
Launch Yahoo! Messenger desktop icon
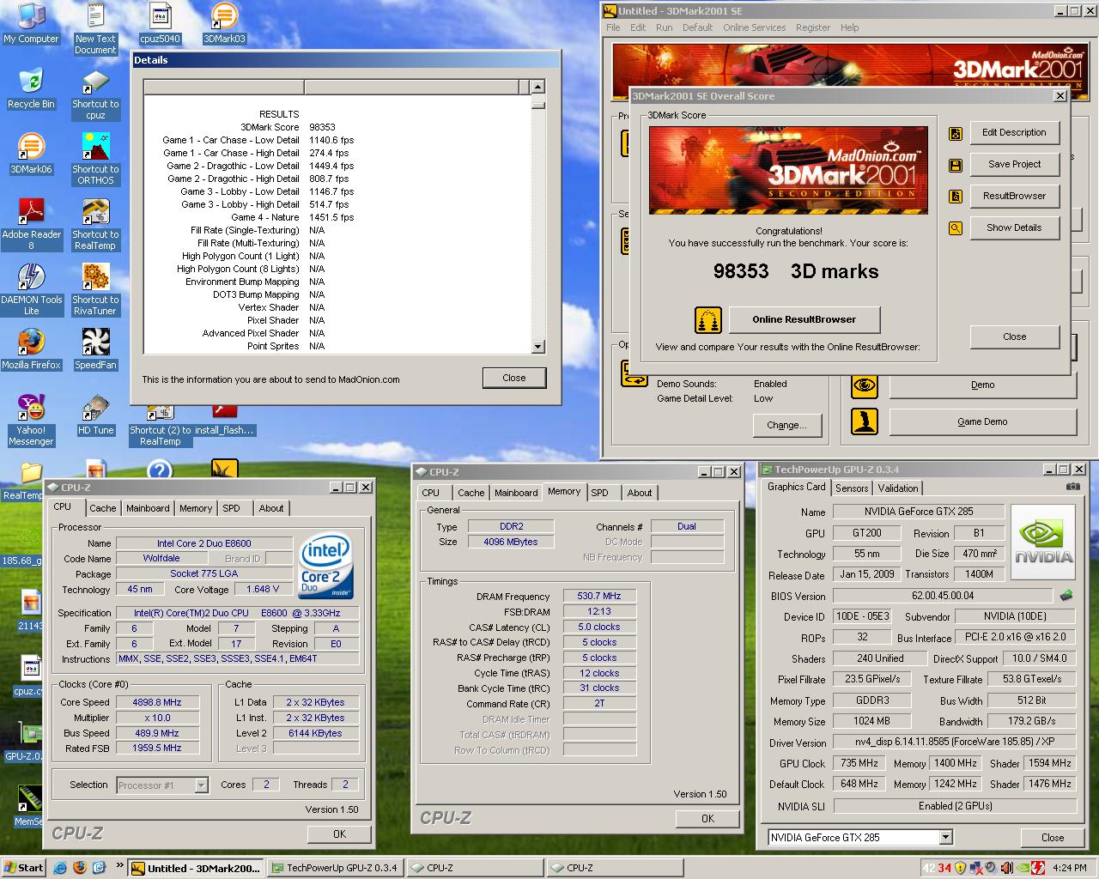pyautogui.click(x=31, y=421)
